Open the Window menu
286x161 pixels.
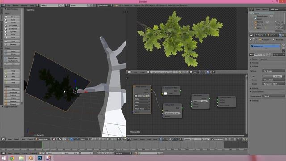tap(24, 5)
